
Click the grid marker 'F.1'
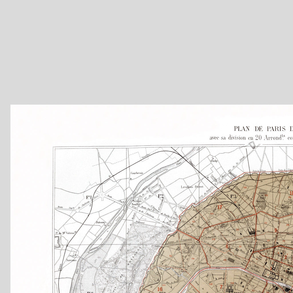pyautogui.click(x=89, y=197)
